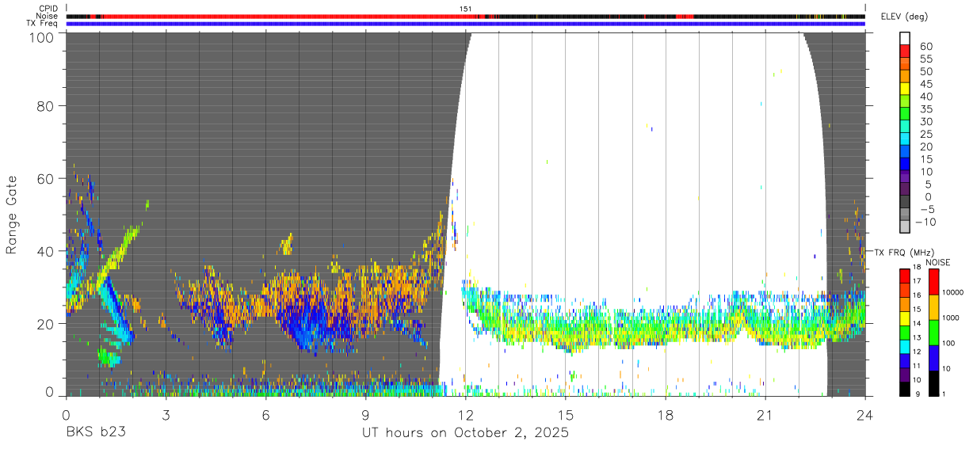
Task: Click the 10000 label on NOISE scale
Action: click(x=952, y=293)
